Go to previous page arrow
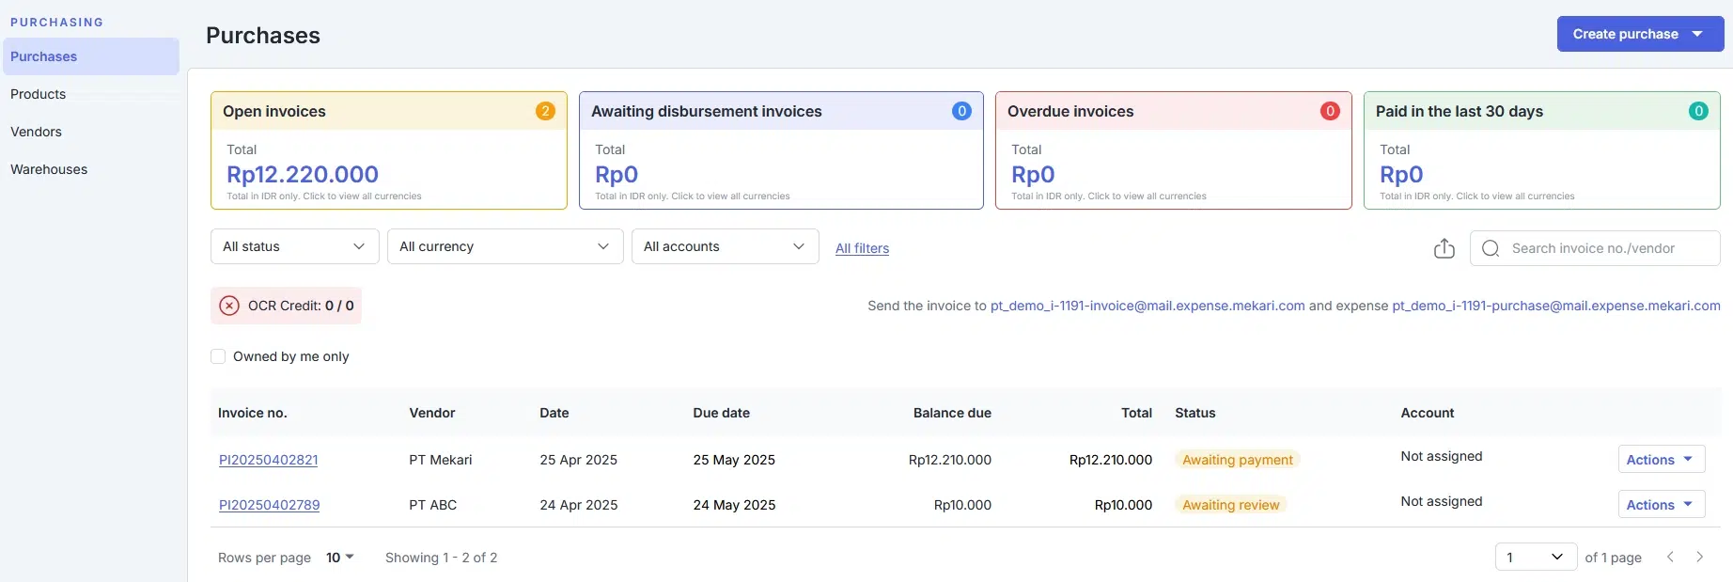Image resolution: width=1733 pixels, height=582 pixels. coord(1670,557)
